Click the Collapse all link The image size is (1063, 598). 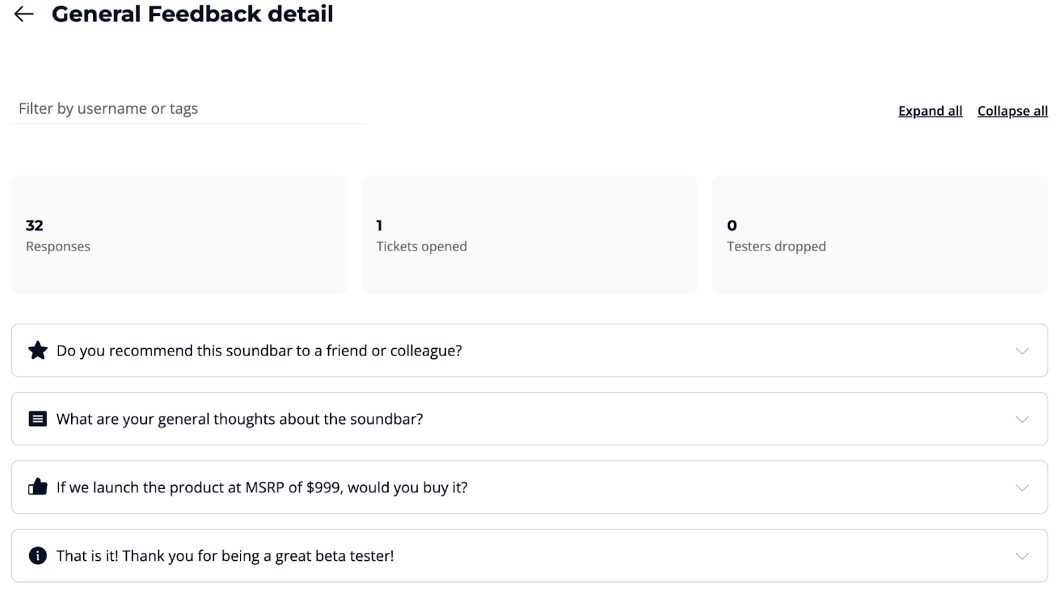(x=1013, y=111)
